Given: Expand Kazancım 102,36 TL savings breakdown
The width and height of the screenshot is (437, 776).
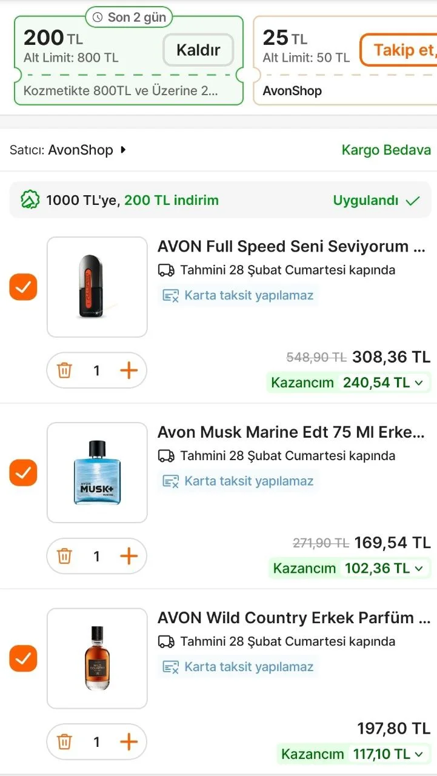Looking at the screenshot, I should click(418, 568).
